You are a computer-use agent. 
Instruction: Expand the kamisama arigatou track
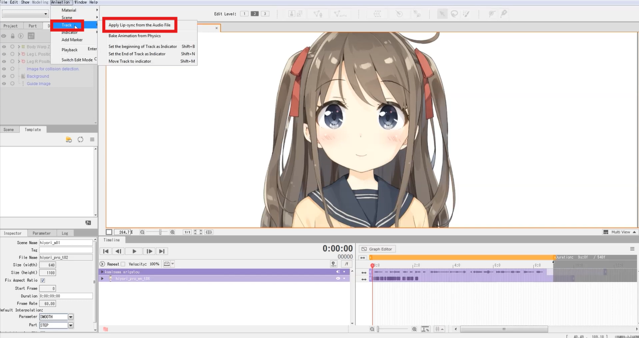102,272
